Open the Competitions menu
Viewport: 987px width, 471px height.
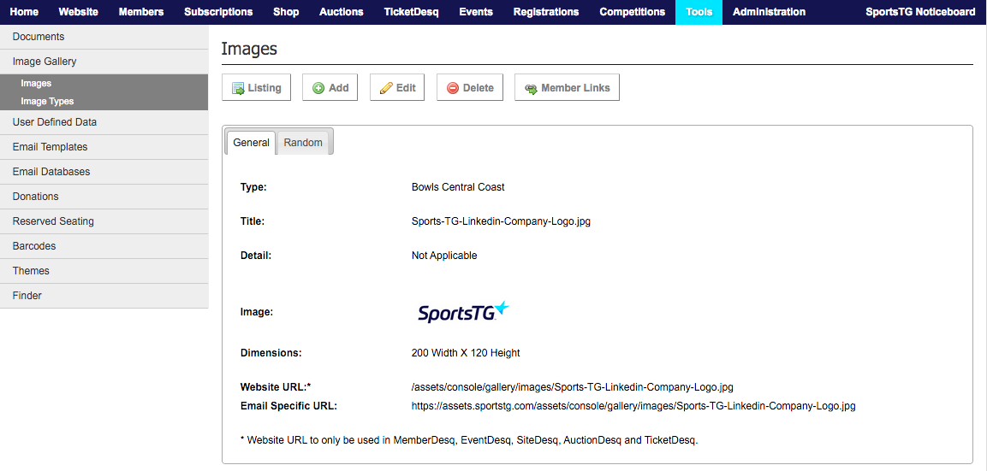632,12
